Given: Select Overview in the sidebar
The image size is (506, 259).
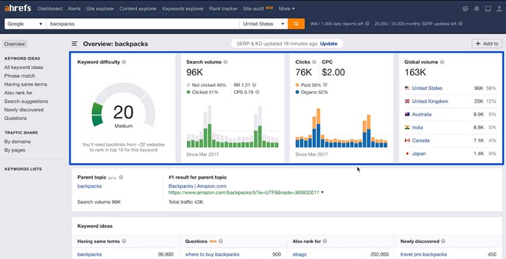Looking at the screenshot, I should (x=14, y=44).
